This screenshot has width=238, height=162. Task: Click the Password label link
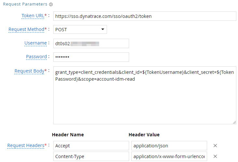tap(36, 57)
